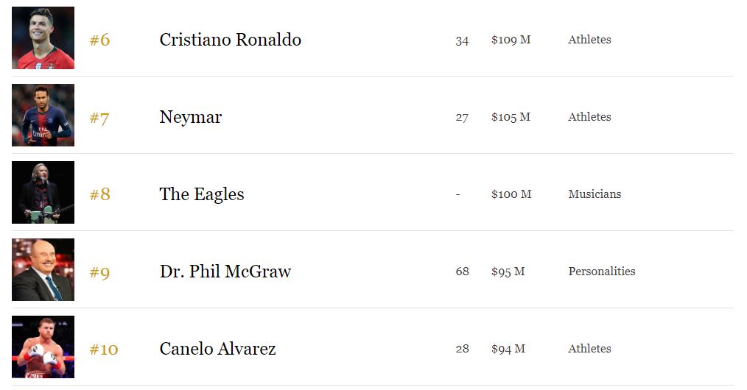Screen dimensions: 747x390
Task: Click Cristiano Ronaldo's photo thumbnail
Action: pos(43,38)
